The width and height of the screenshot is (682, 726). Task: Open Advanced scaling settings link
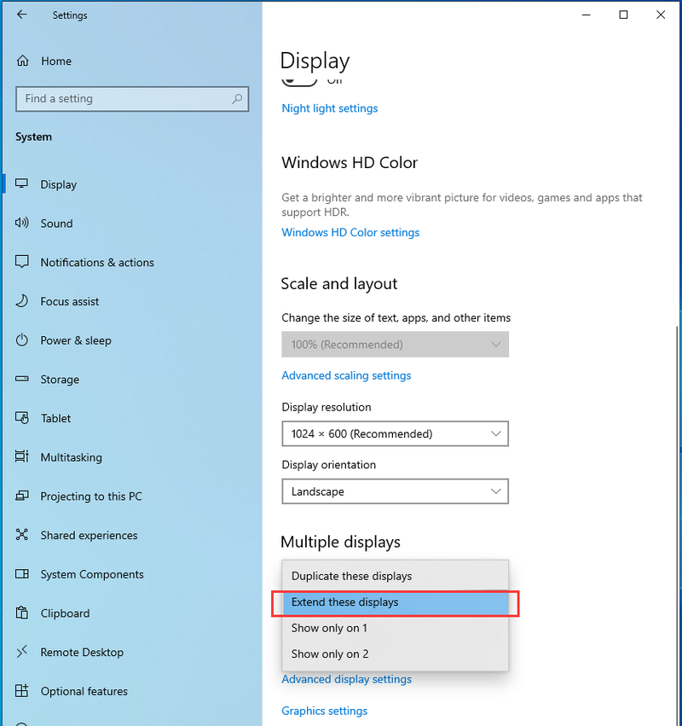click(346, 375)
